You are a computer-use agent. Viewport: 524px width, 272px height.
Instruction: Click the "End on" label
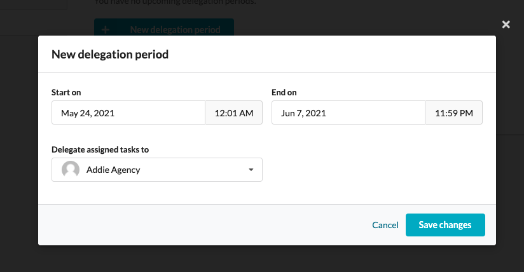click(x=284, y=92)
